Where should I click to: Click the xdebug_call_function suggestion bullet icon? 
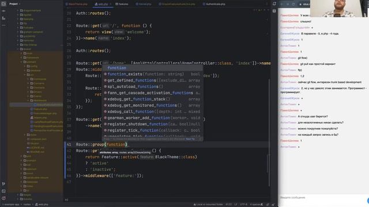[105, 112]
